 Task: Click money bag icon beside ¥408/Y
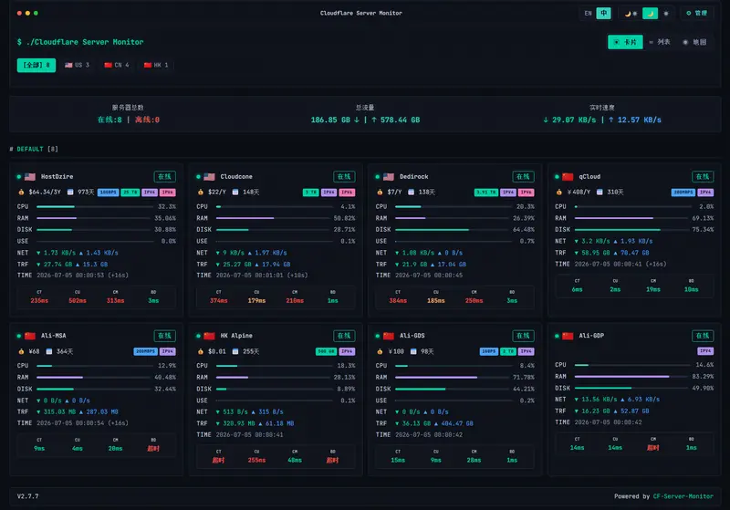coord(558,193)
